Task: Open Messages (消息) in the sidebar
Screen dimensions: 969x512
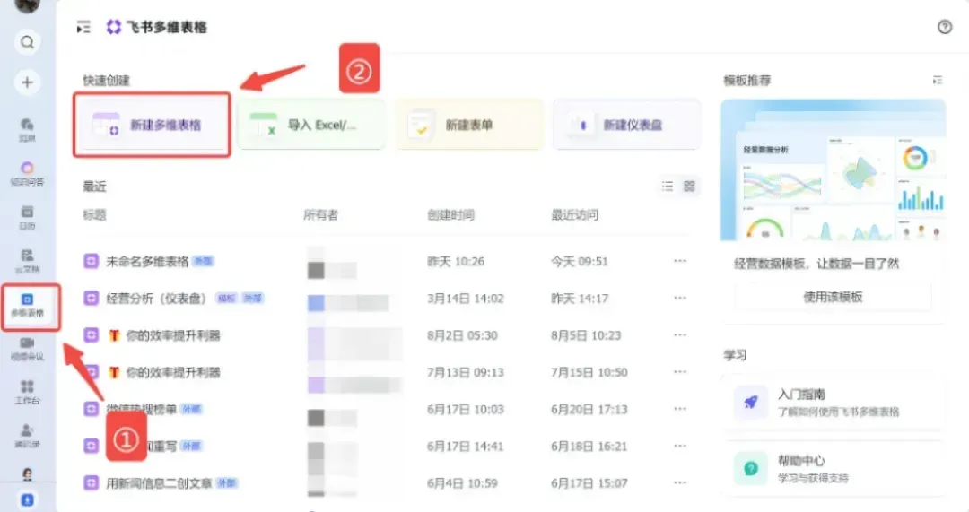Action: click(27, 130)
